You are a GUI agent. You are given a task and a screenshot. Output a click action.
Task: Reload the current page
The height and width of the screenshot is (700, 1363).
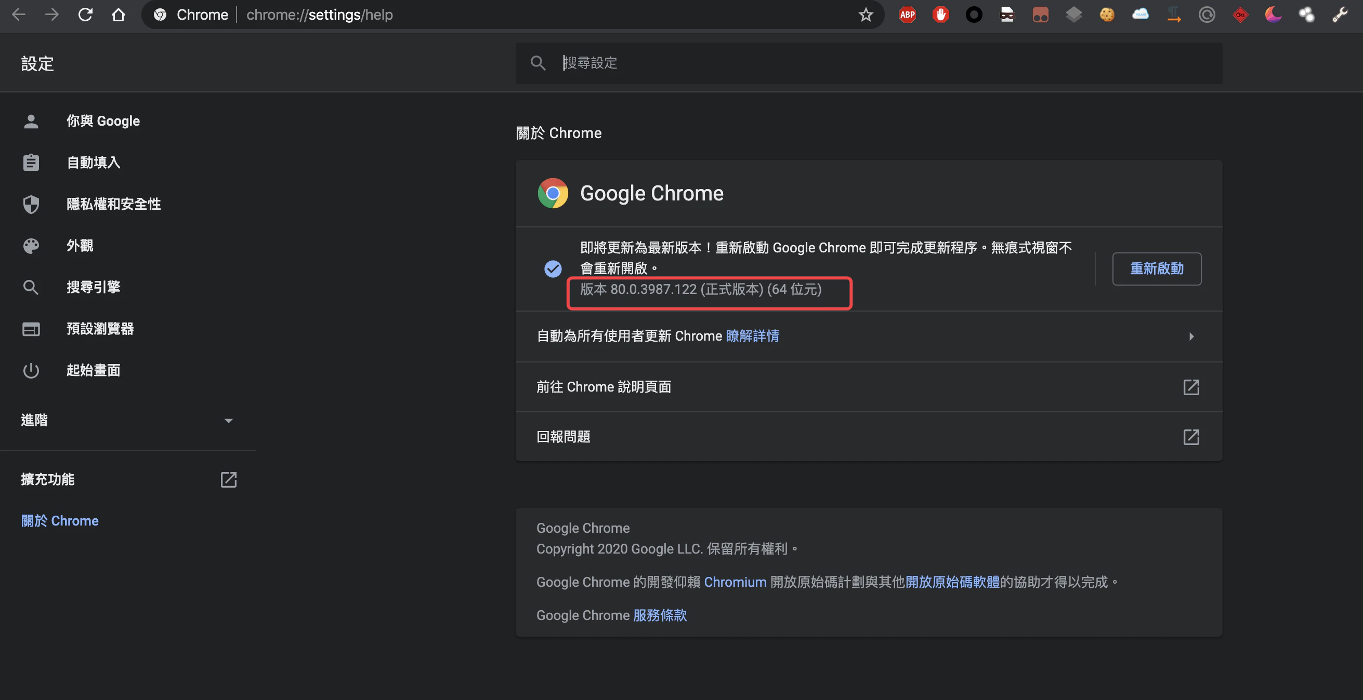pyautogui.click(x=85, y=14)
